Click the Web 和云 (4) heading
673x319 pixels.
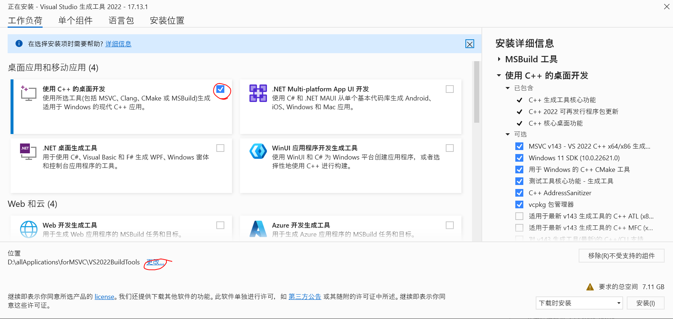point(32,204)
